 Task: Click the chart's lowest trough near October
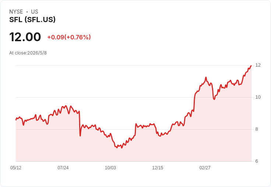pos(122,148)
